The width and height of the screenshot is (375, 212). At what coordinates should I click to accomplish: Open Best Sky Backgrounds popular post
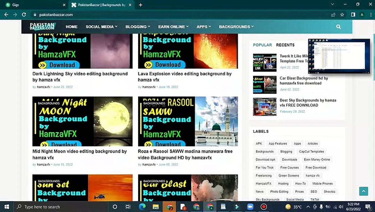click(x=308, y=103)
